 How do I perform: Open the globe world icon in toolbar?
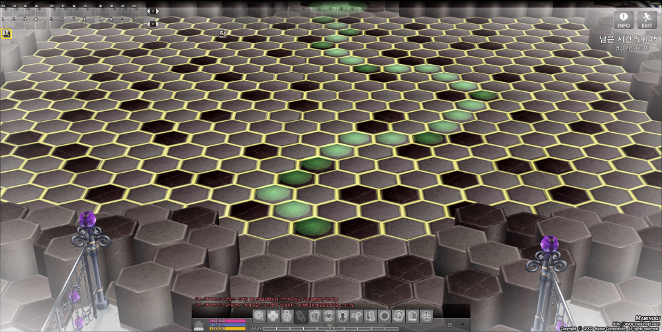pyautogui.click(x=385, y=315)
